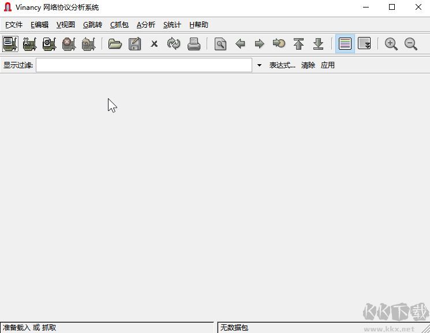The width and height of the screenshot is (430, 333).
Task: Click the 应用 filter button
Action: 328,65
